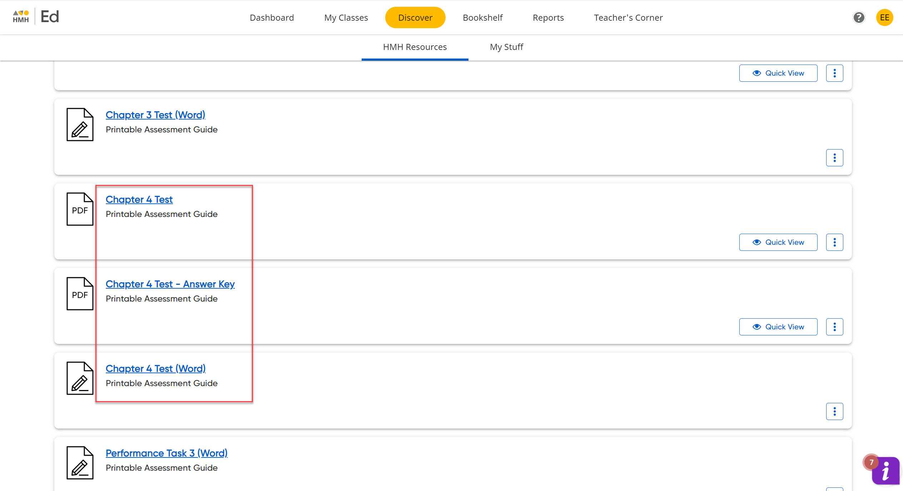This screenshot has width=903, height=491.
Task: Click the PDF icon for Chapter 4 Test
Action: click(80, 209)
